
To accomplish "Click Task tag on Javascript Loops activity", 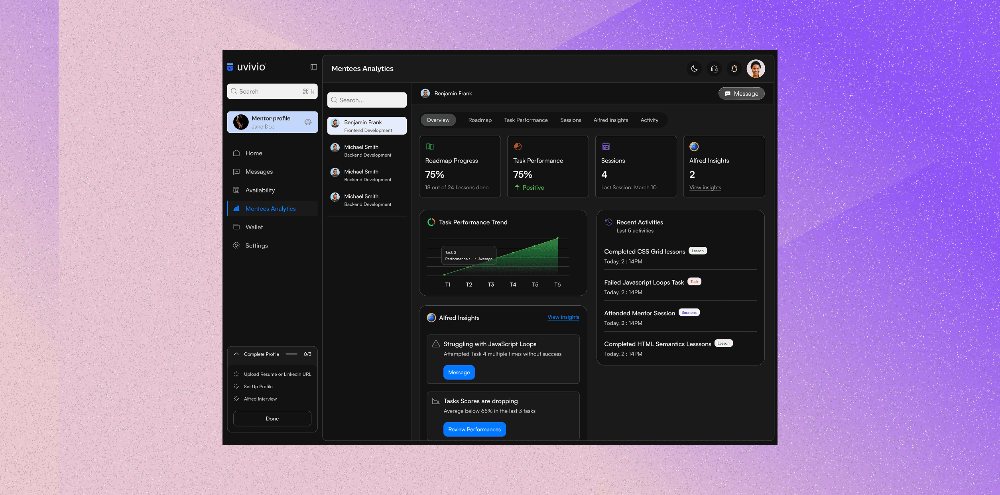I will pos(694,281).
